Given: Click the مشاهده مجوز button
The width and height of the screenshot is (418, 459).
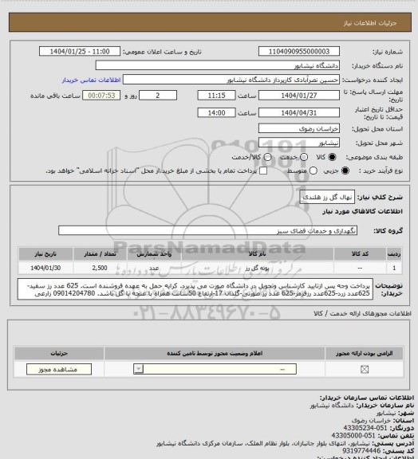Looking at the screenshot, I should (x=59, y=370).
